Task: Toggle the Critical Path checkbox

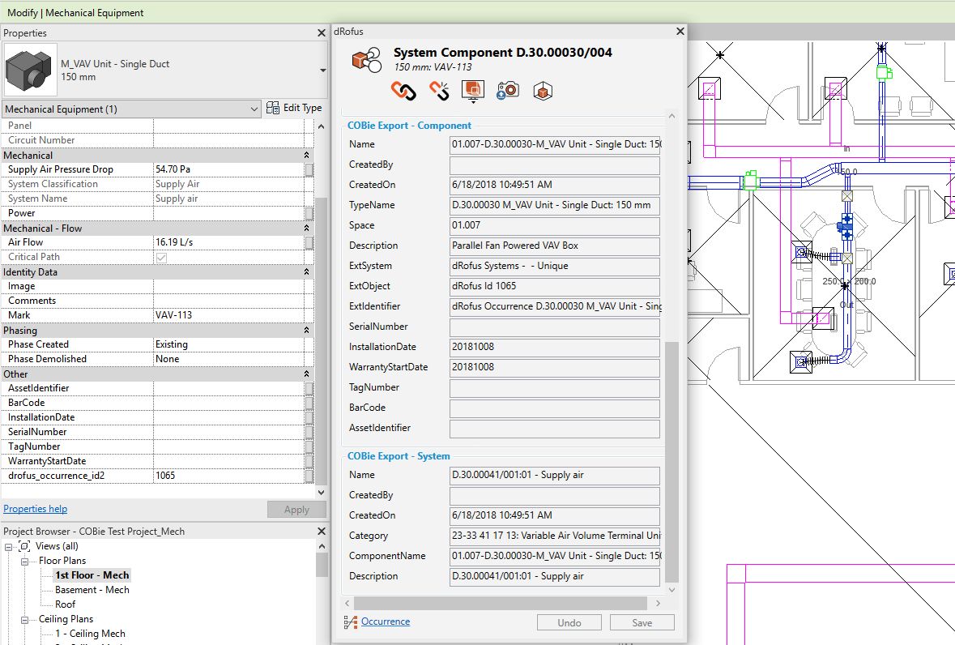Action: click(x=161, y=257)
